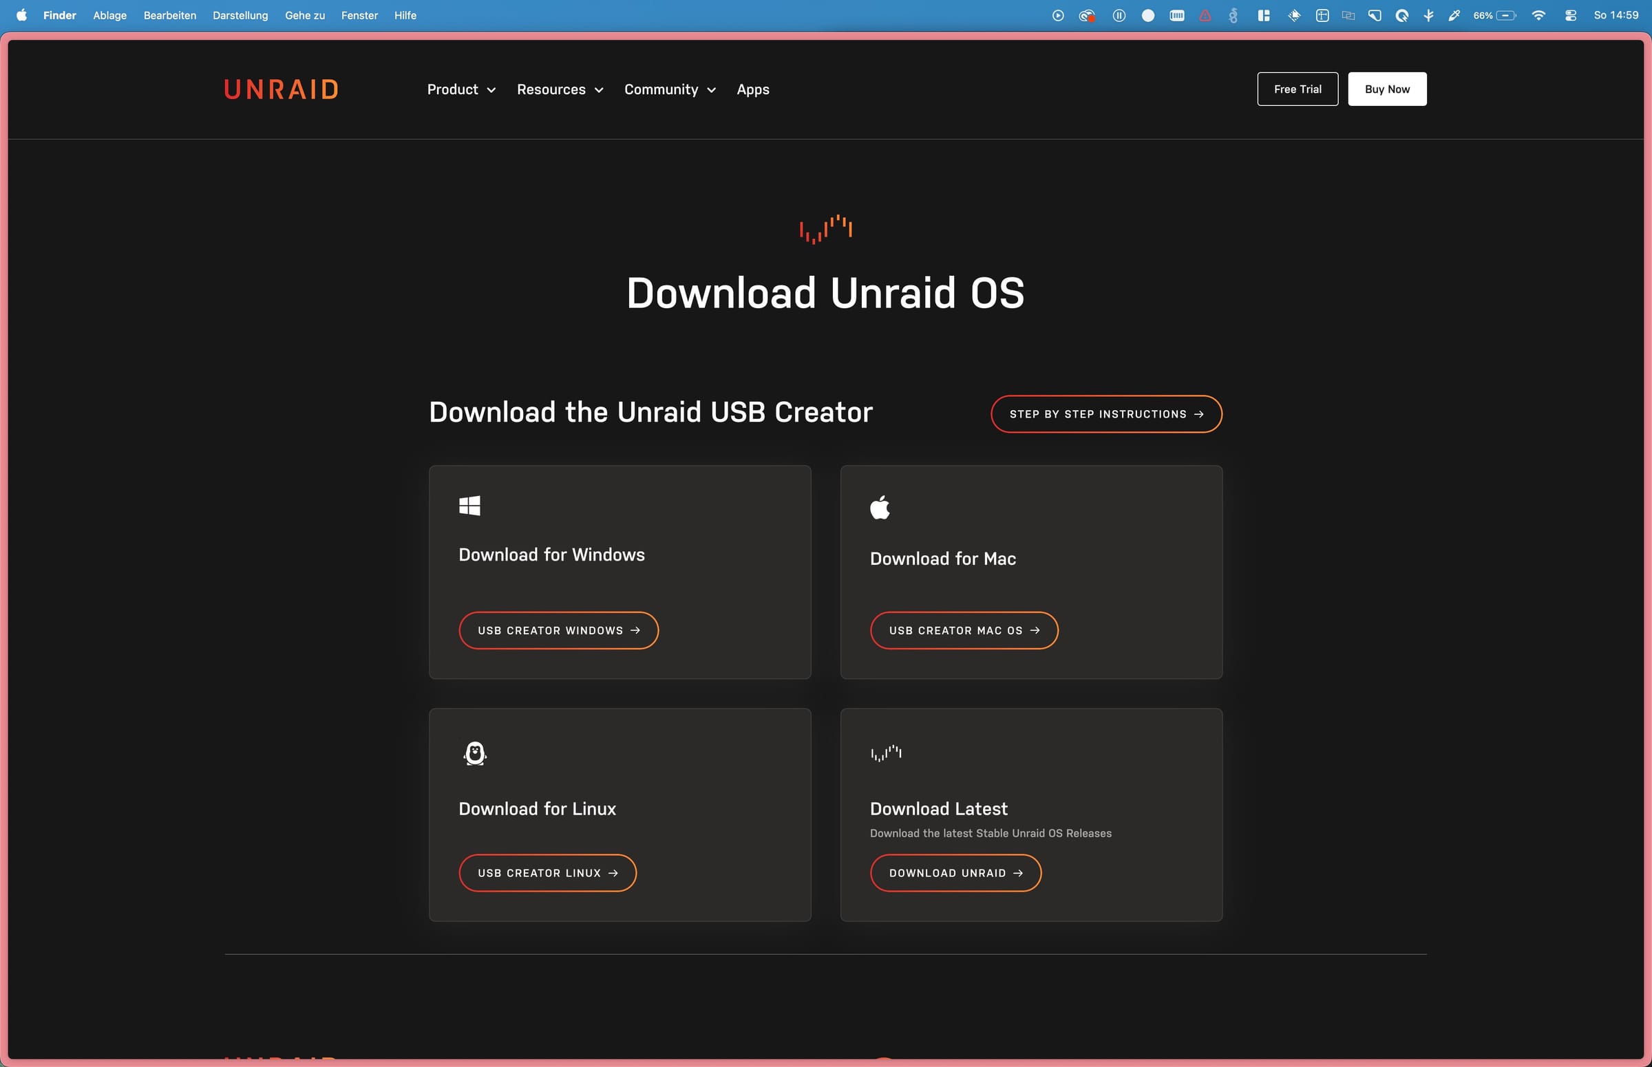
Task: Click the Unraid waveform icon above the heading
Action: point(825,228)
